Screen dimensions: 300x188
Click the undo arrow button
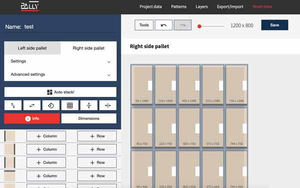point(163,25)
